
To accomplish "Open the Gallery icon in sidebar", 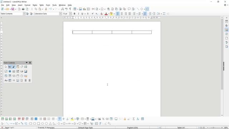I will [x=226, y=30].
